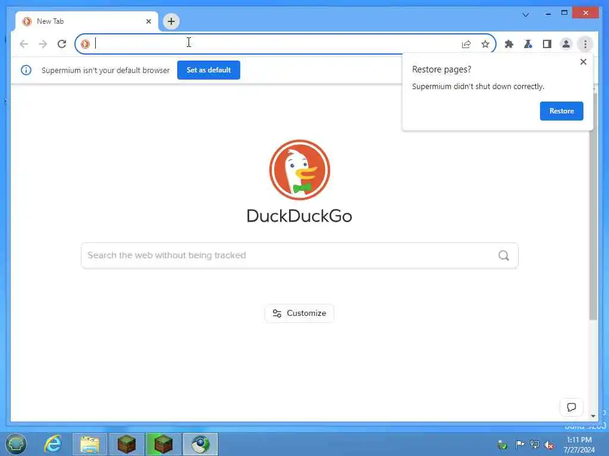Go back with the back arrow
The width and height of the screenshot is (609, 456).
tap(24, 44)
